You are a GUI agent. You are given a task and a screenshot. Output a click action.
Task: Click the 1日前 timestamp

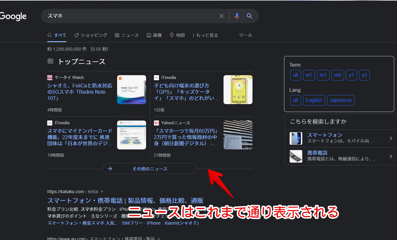coord(159,110)
